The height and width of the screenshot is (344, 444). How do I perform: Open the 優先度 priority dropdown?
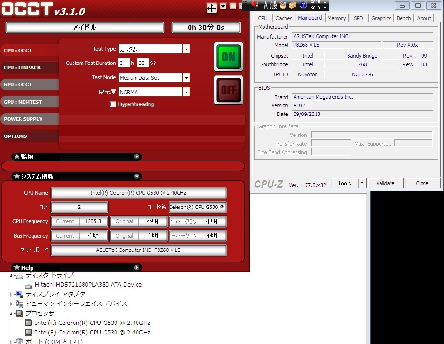coord(186,92)
